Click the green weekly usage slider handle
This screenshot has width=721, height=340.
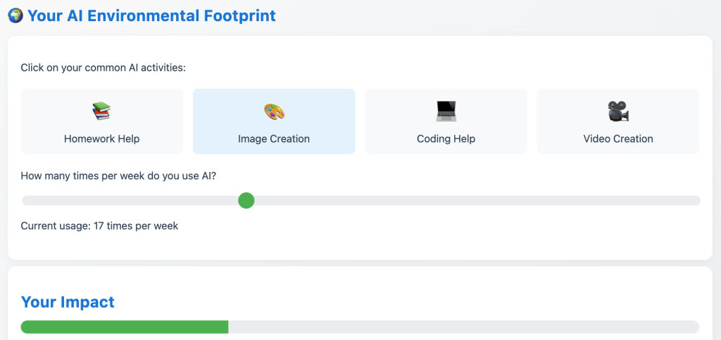246,201
